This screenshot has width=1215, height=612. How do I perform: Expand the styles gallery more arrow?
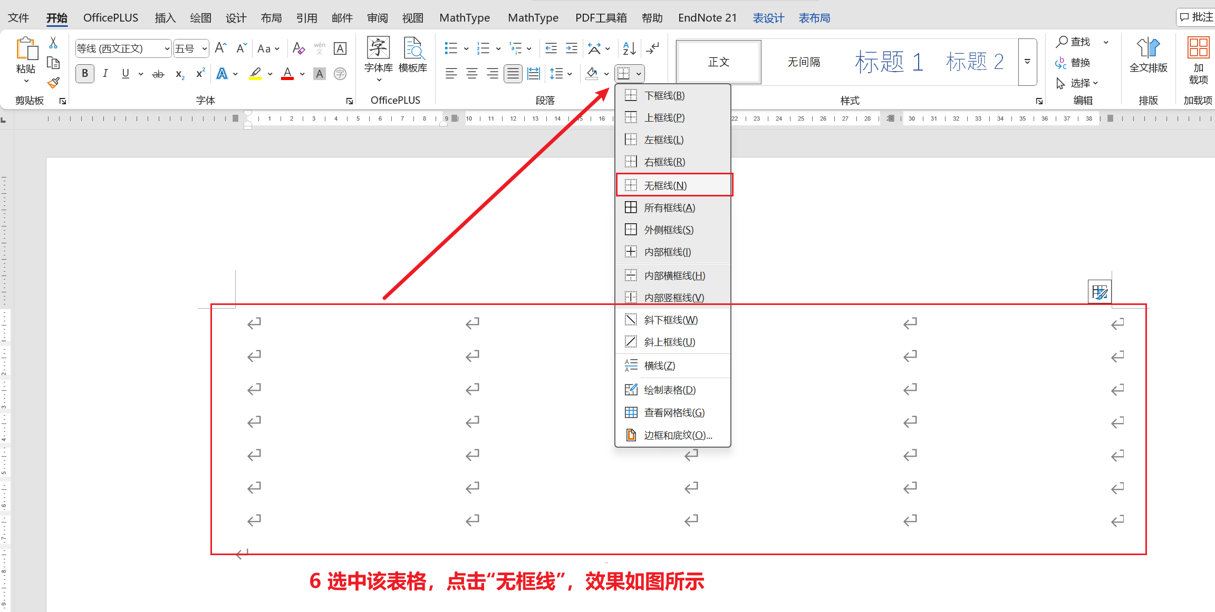1027,62
